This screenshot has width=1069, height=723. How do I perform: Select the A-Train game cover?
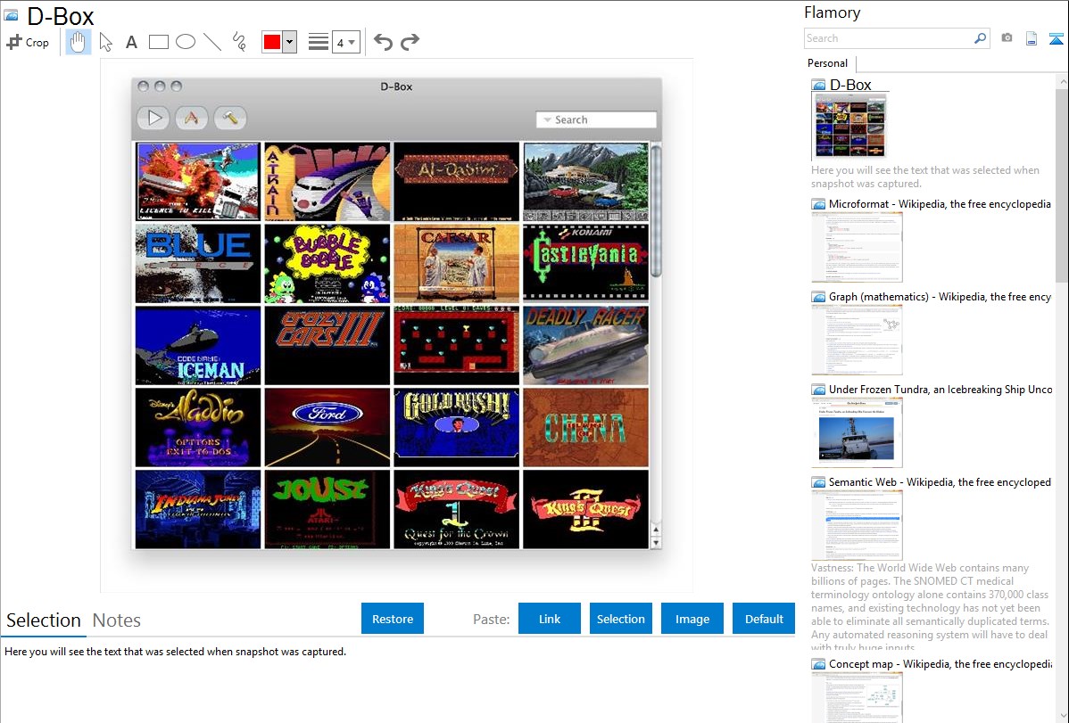point(327,181)
